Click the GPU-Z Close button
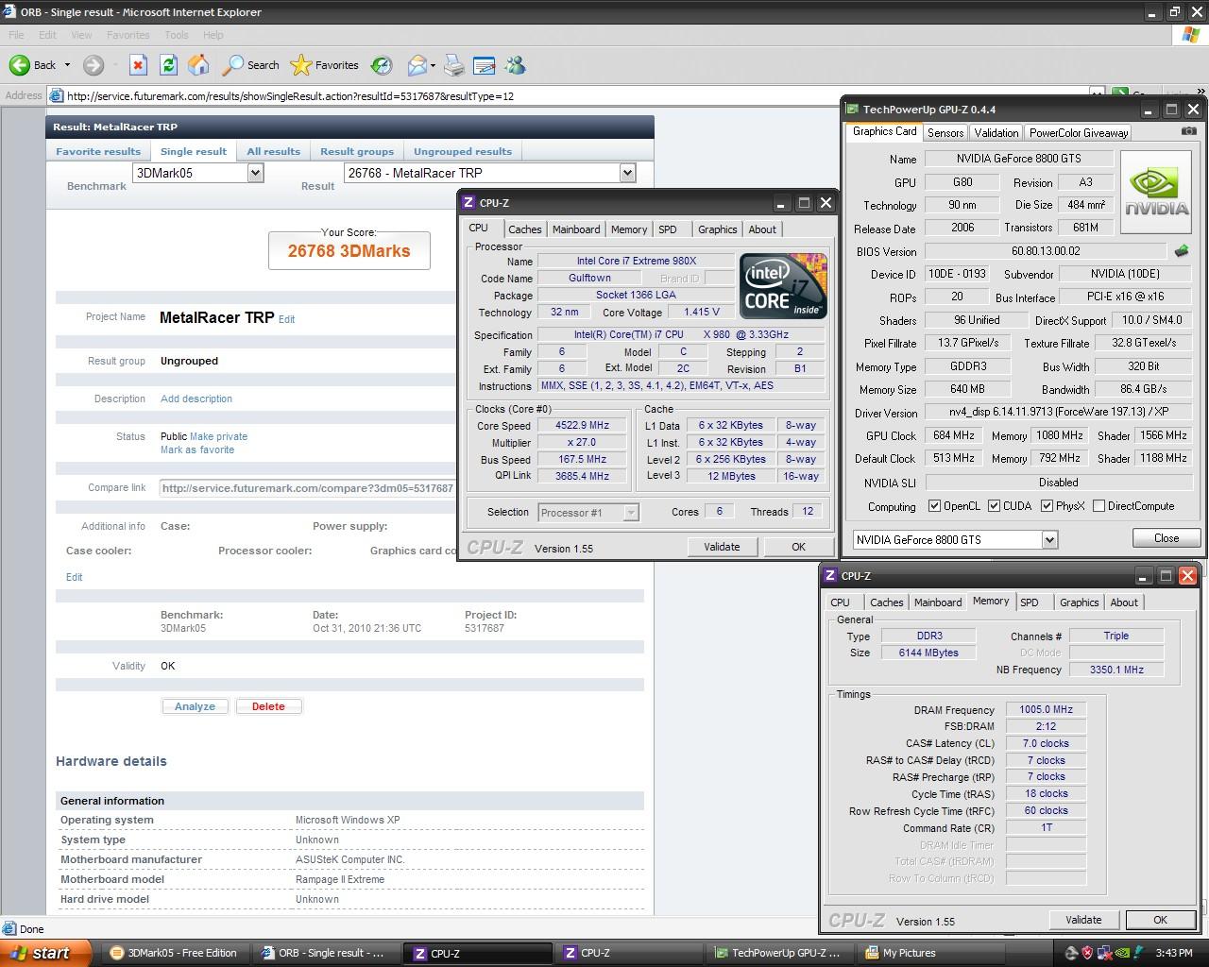The image size is (1209, 967). point(1166,538)
